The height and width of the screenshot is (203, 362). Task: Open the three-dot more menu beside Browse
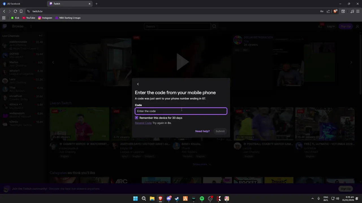pyautogui.click(x=31, y=26)
